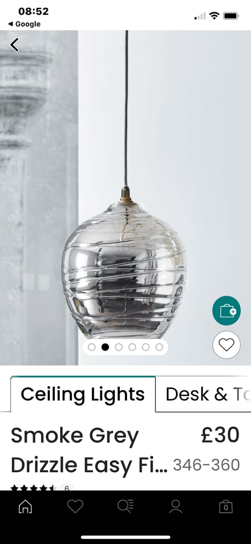Tap the £30 product price
The height and width of the screenshot is (544, 251).
coord(220,435)
